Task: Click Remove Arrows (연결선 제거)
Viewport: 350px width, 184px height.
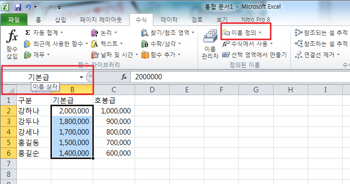Action: (317, 55)
